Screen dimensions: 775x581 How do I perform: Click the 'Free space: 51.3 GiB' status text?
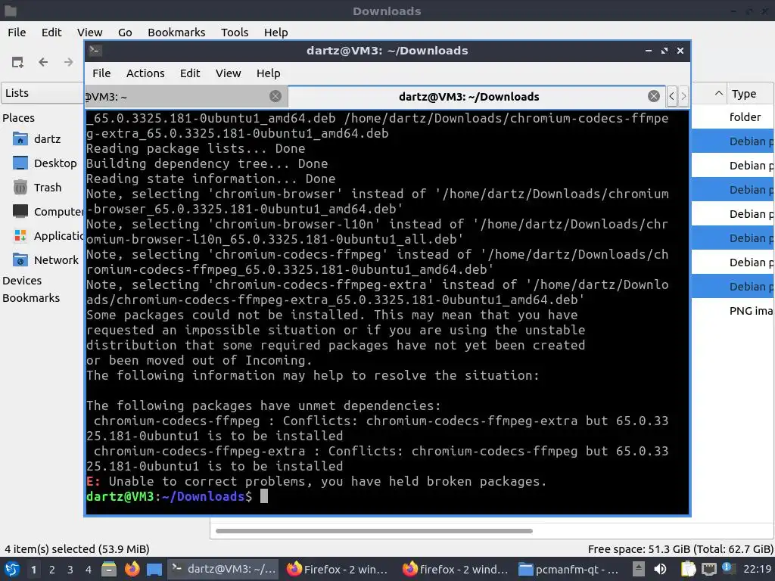(x=680, y=549)
